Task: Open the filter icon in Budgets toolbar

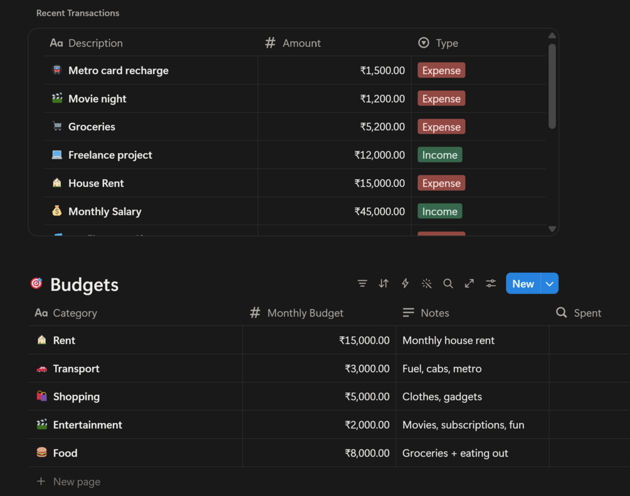Action: click(362, 283)
